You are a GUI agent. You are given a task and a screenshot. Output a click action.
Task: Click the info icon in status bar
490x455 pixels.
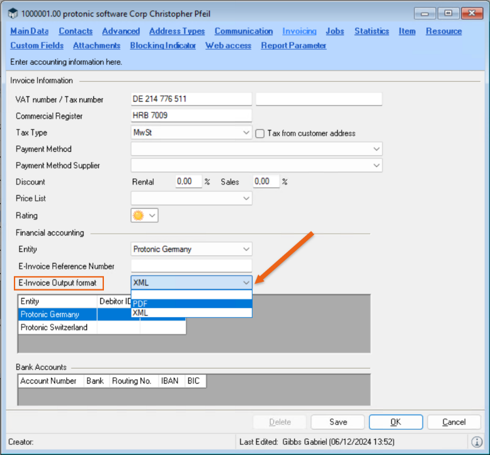pos(477,442)
